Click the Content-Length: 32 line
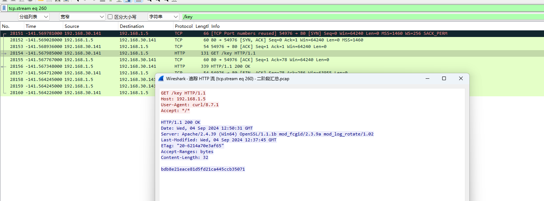This screenshot has width=544, height=201. pos(185,157)
